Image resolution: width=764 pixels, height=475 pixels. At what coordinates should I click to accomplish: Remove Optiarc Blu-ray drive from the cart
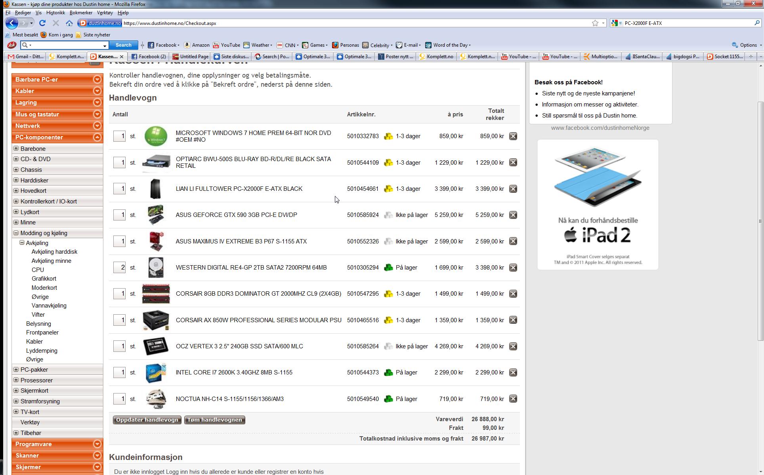tap(513, 162)
